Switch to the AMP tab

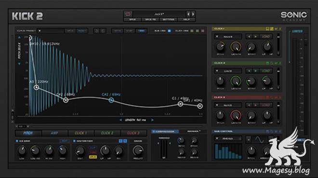click(54, 133)
